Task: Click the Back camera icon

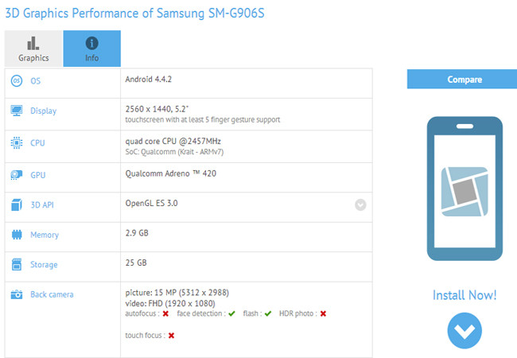Action: click(x=17, y=294)
